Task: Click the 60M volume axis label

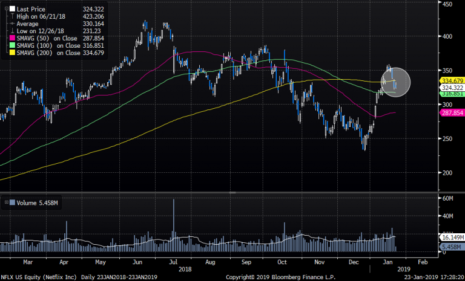Action: (x=448, y=198)
